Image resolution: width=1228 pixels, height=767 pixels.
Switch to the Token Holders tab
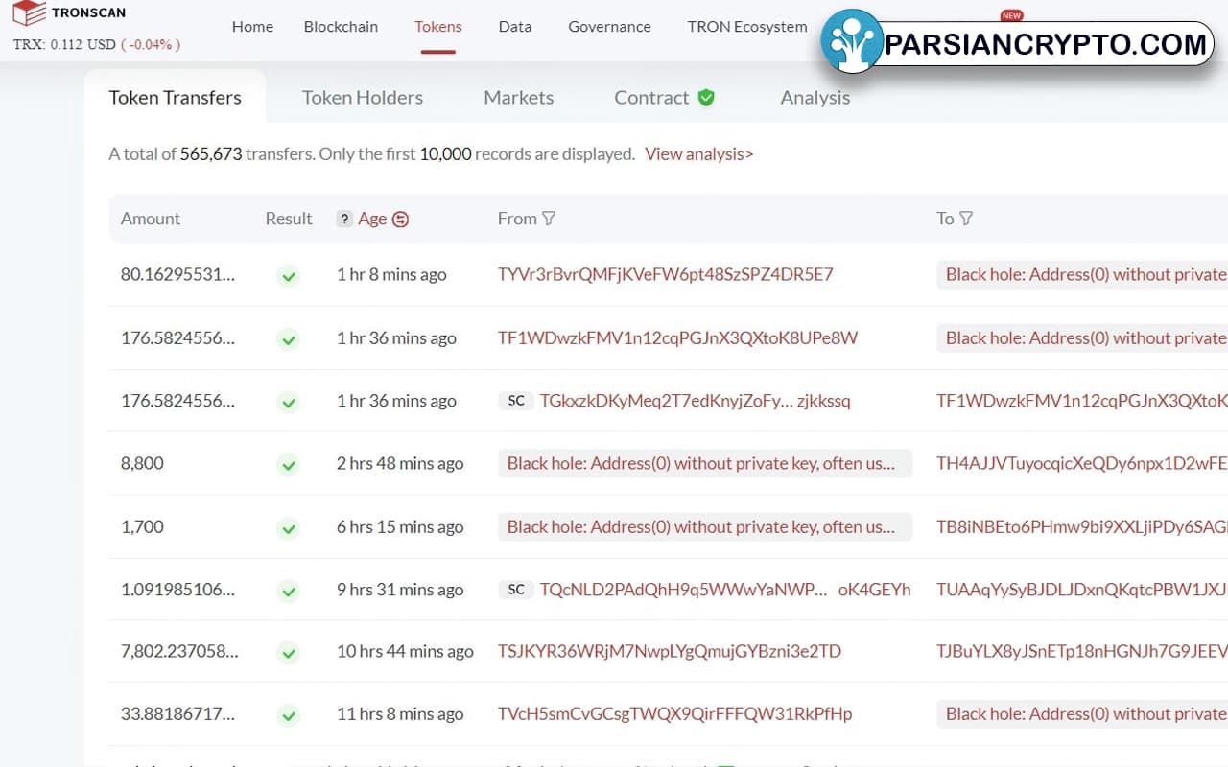tap(363, 97)
